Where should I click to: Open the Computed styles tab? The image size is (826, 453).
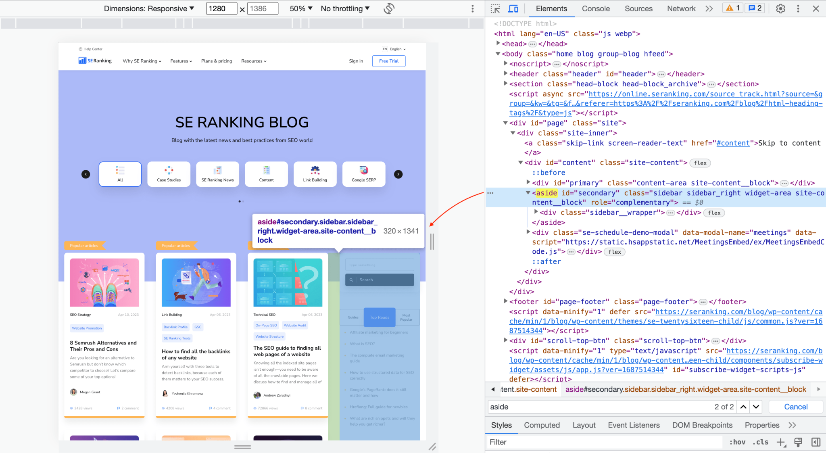(542, 425)
